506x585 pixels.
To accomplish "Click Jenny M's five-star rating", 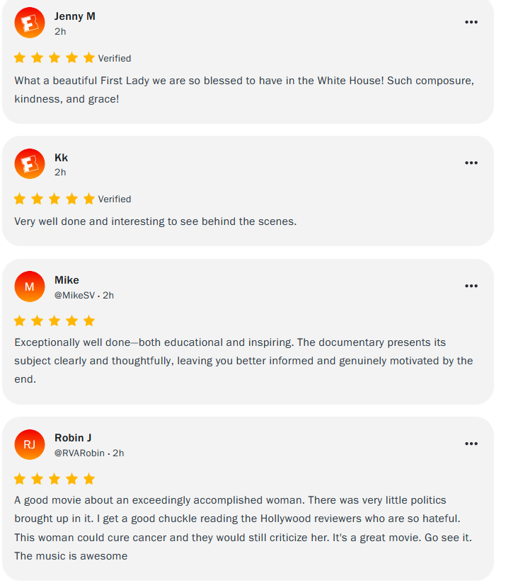I will 54,58.
